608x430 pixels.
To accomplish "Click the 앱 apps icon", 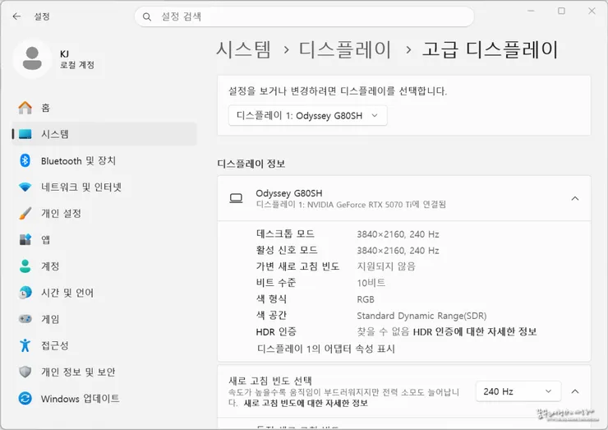I will [x=25, y=239].
